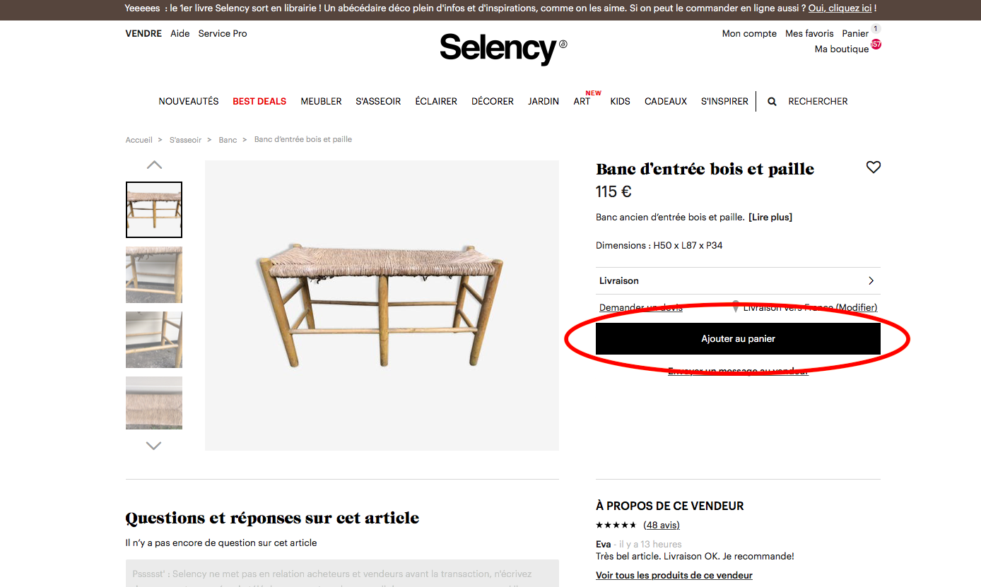
Task: Open the Mon compte link
Action: (x=749, y=33)
